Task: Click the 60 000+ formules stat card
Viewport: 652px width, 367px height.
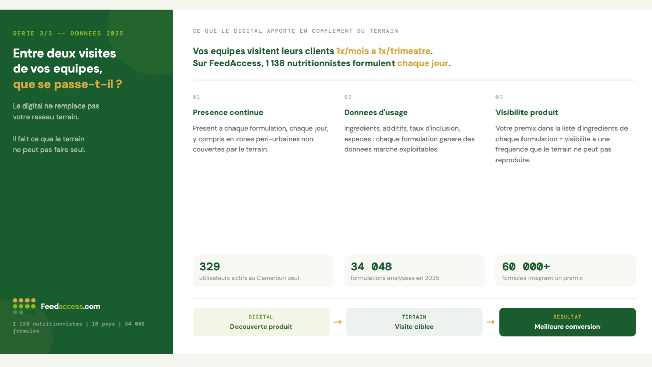Action: tap(565, 271)
